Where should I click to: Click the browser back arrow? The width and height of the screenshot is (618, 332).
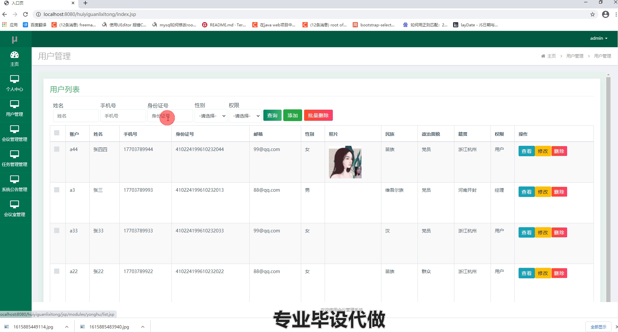pos(5,14)
